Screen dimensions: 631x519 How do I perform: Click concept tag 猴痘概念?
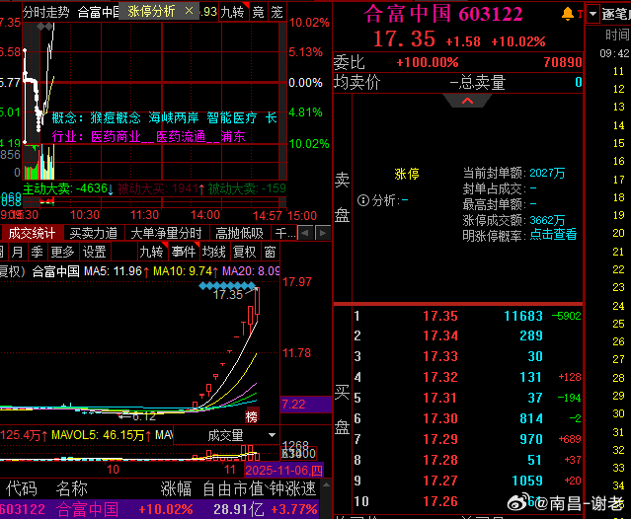[x=116, y=117]
